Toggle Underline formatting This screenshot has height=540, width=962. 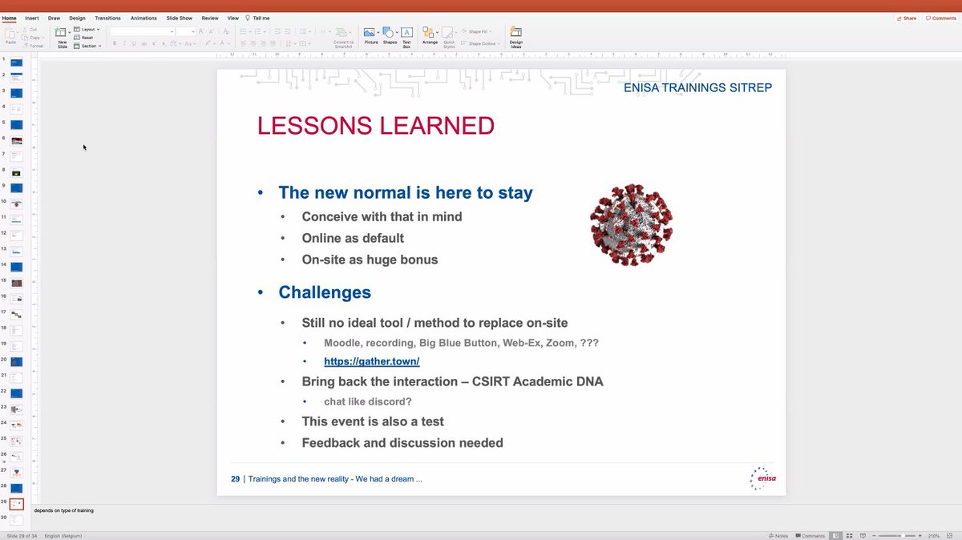click(x=134, y=43)
